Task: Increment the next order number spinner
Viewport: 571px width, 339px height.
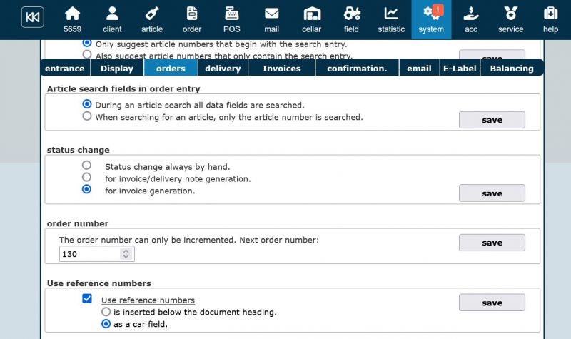Action: coord(126,251)
